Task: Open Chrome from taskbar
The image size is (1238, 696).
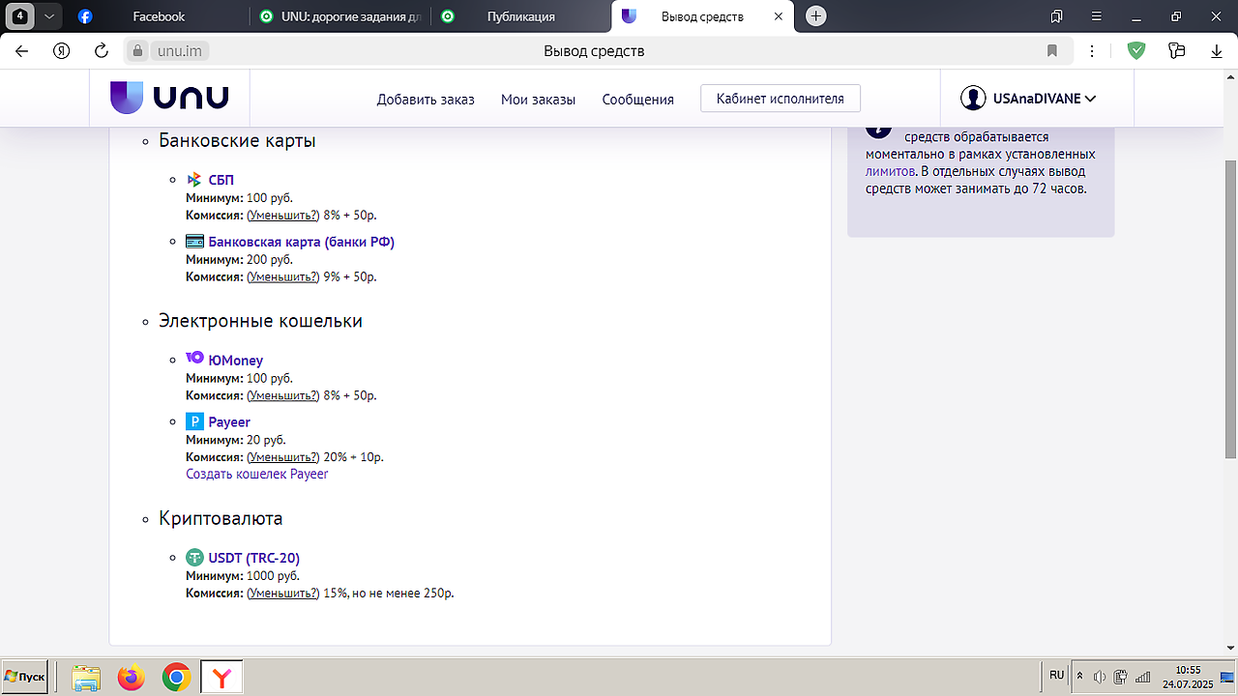Action: point(175,678)
